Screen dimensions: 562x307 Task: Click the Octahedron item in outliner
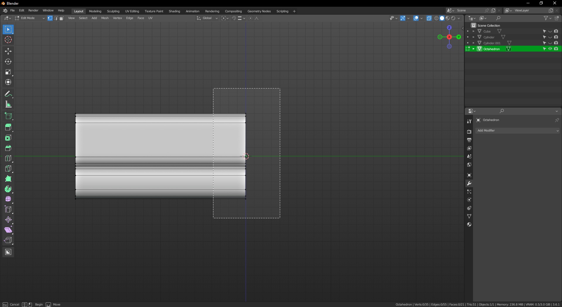pos(491,49)
